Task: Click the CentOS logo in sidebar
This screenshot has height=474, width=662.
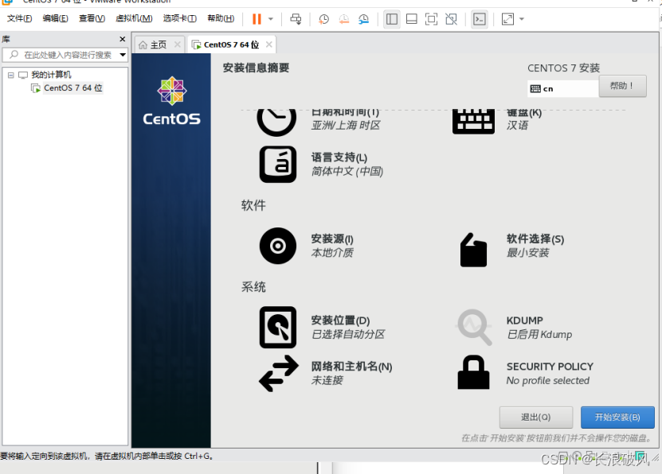Action: point(171,101)
